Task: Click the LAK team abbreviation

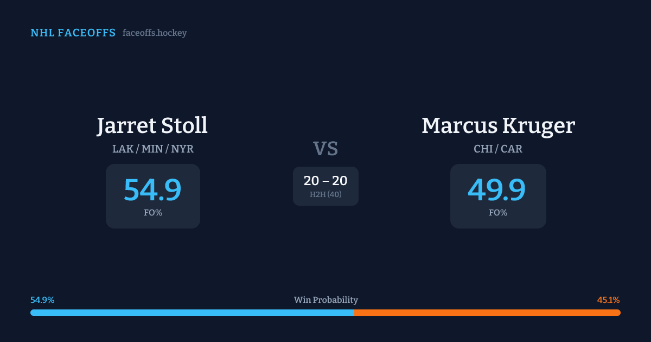Action: (x=123, y=149)
